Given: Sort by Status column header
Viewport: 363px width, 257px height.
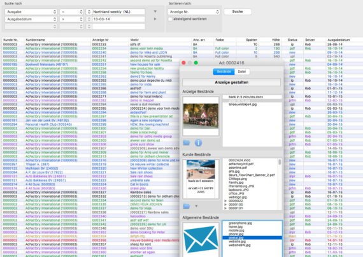Looking at the screenshot, I should (x=292, y=40).
